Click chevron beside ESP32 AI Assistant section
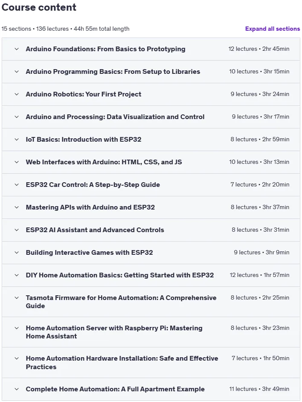 pyautogui.click(x=17, y=230)
